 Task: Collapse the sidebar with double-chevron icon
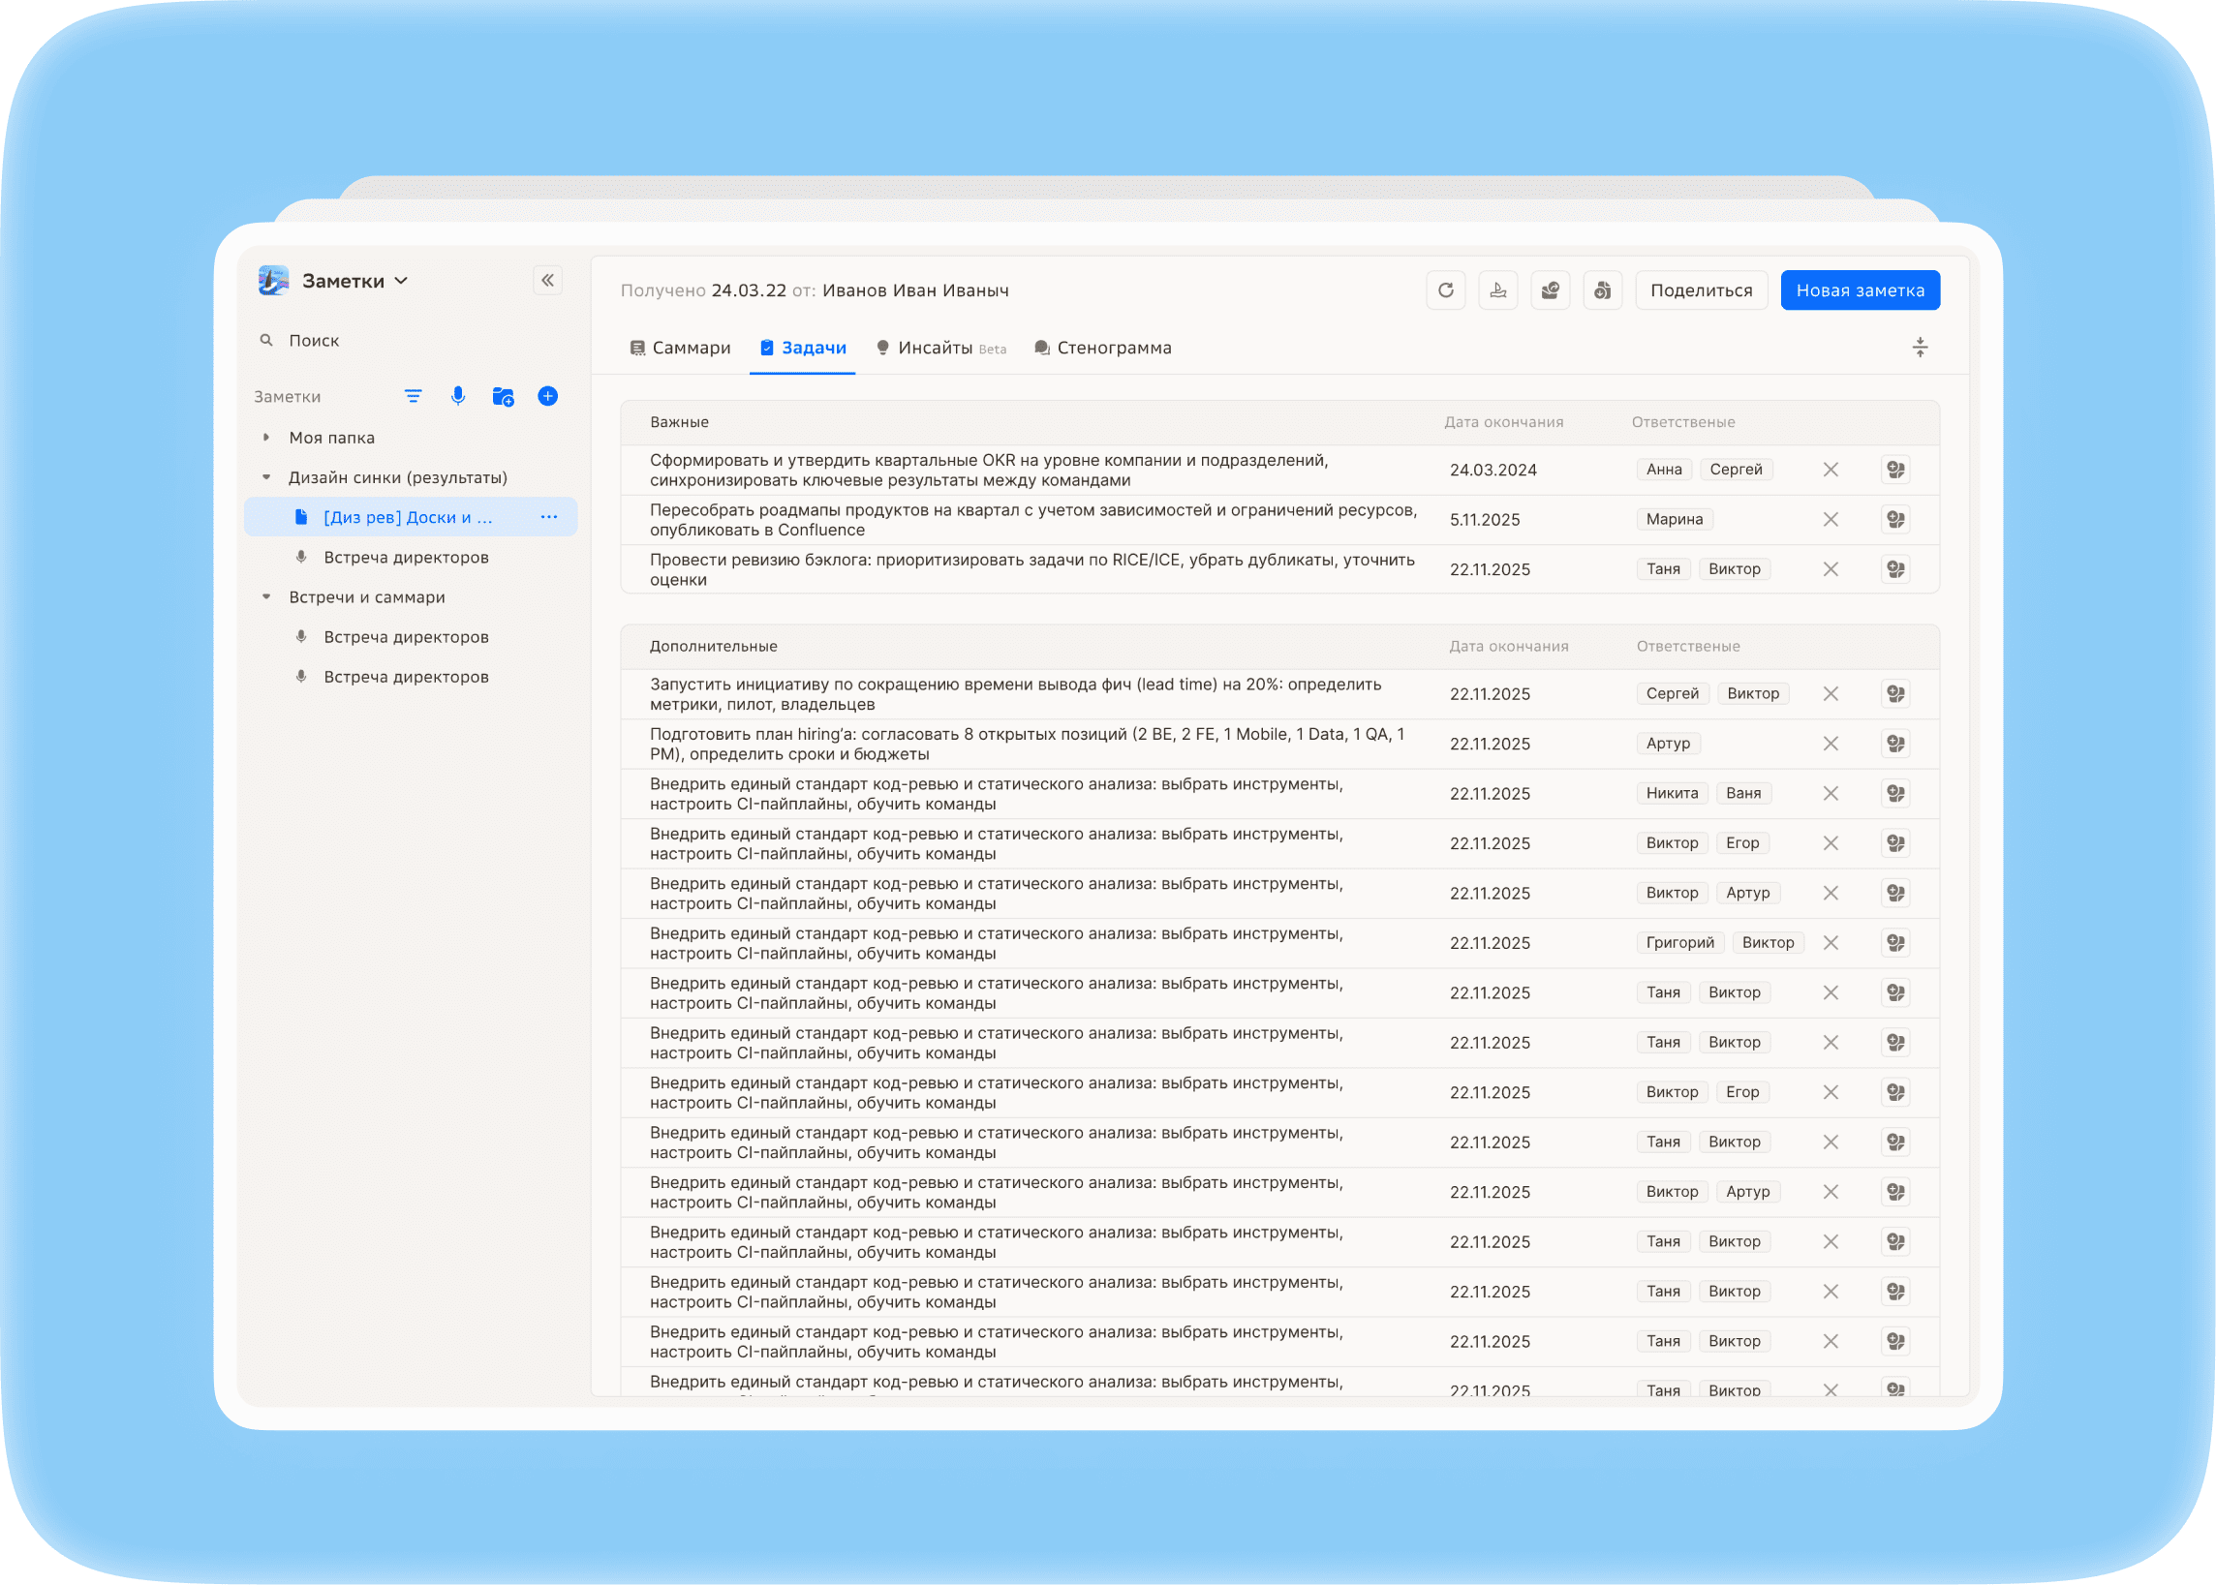pos(547,281)
